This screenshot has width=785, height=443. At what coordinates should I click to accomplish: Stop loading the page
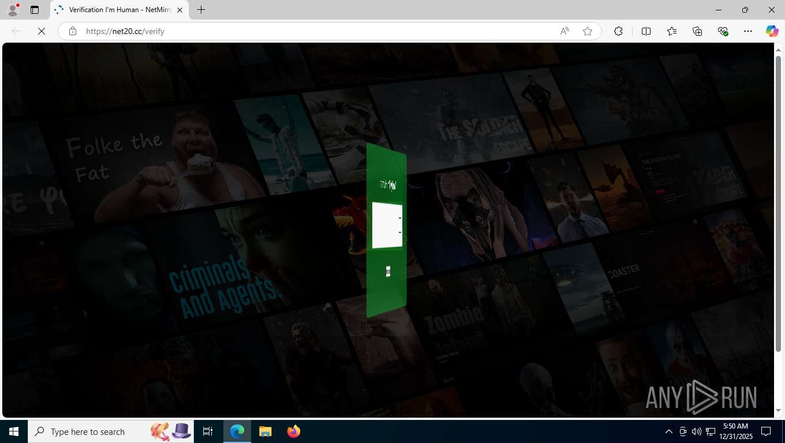pos(42,31)
